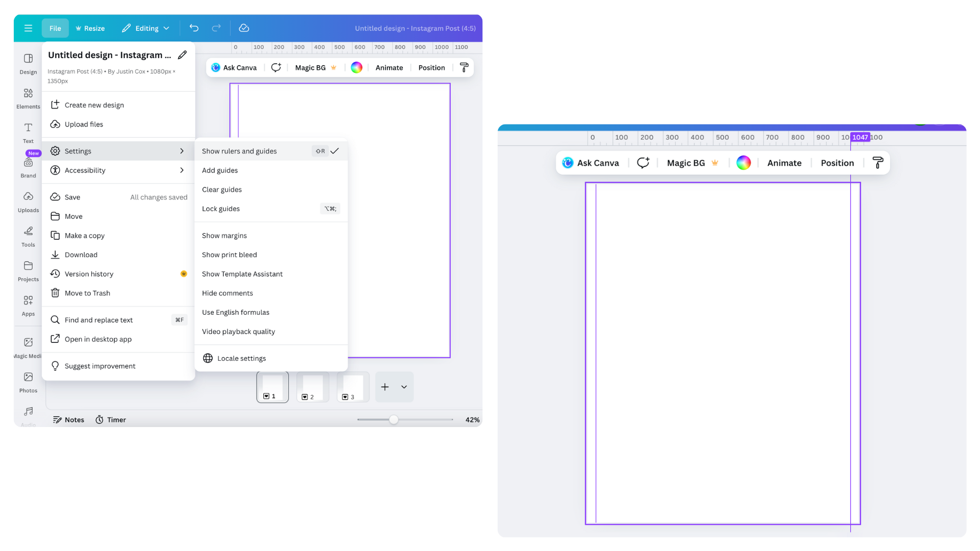Image resolution: width=980 pixels, height=551 pixels.
Task: Click Clear guides
Action: pos(271,189)
